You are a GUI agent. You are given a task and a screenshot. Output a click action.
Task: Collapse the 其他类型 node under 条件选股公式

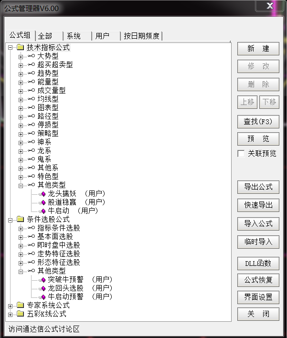click(x=21, y=271)
